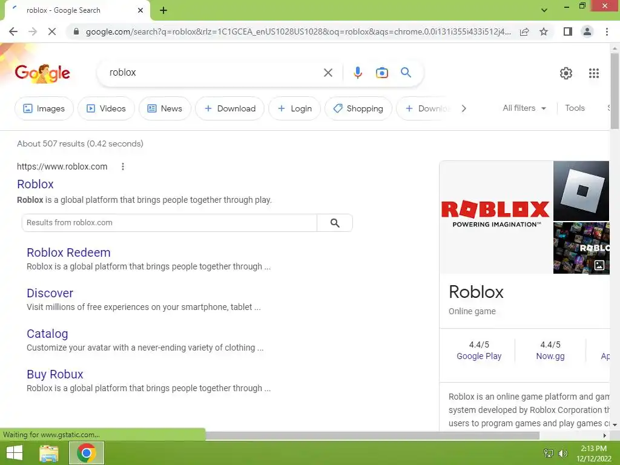
Task: Click the Google doodle logo
Action: pos(42,73)
